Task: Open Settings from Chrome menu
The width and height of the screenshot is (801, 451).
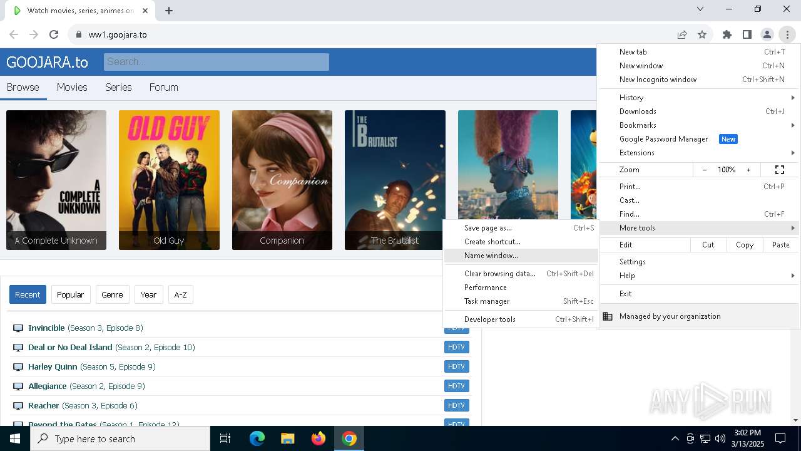Action: [700, 262]
